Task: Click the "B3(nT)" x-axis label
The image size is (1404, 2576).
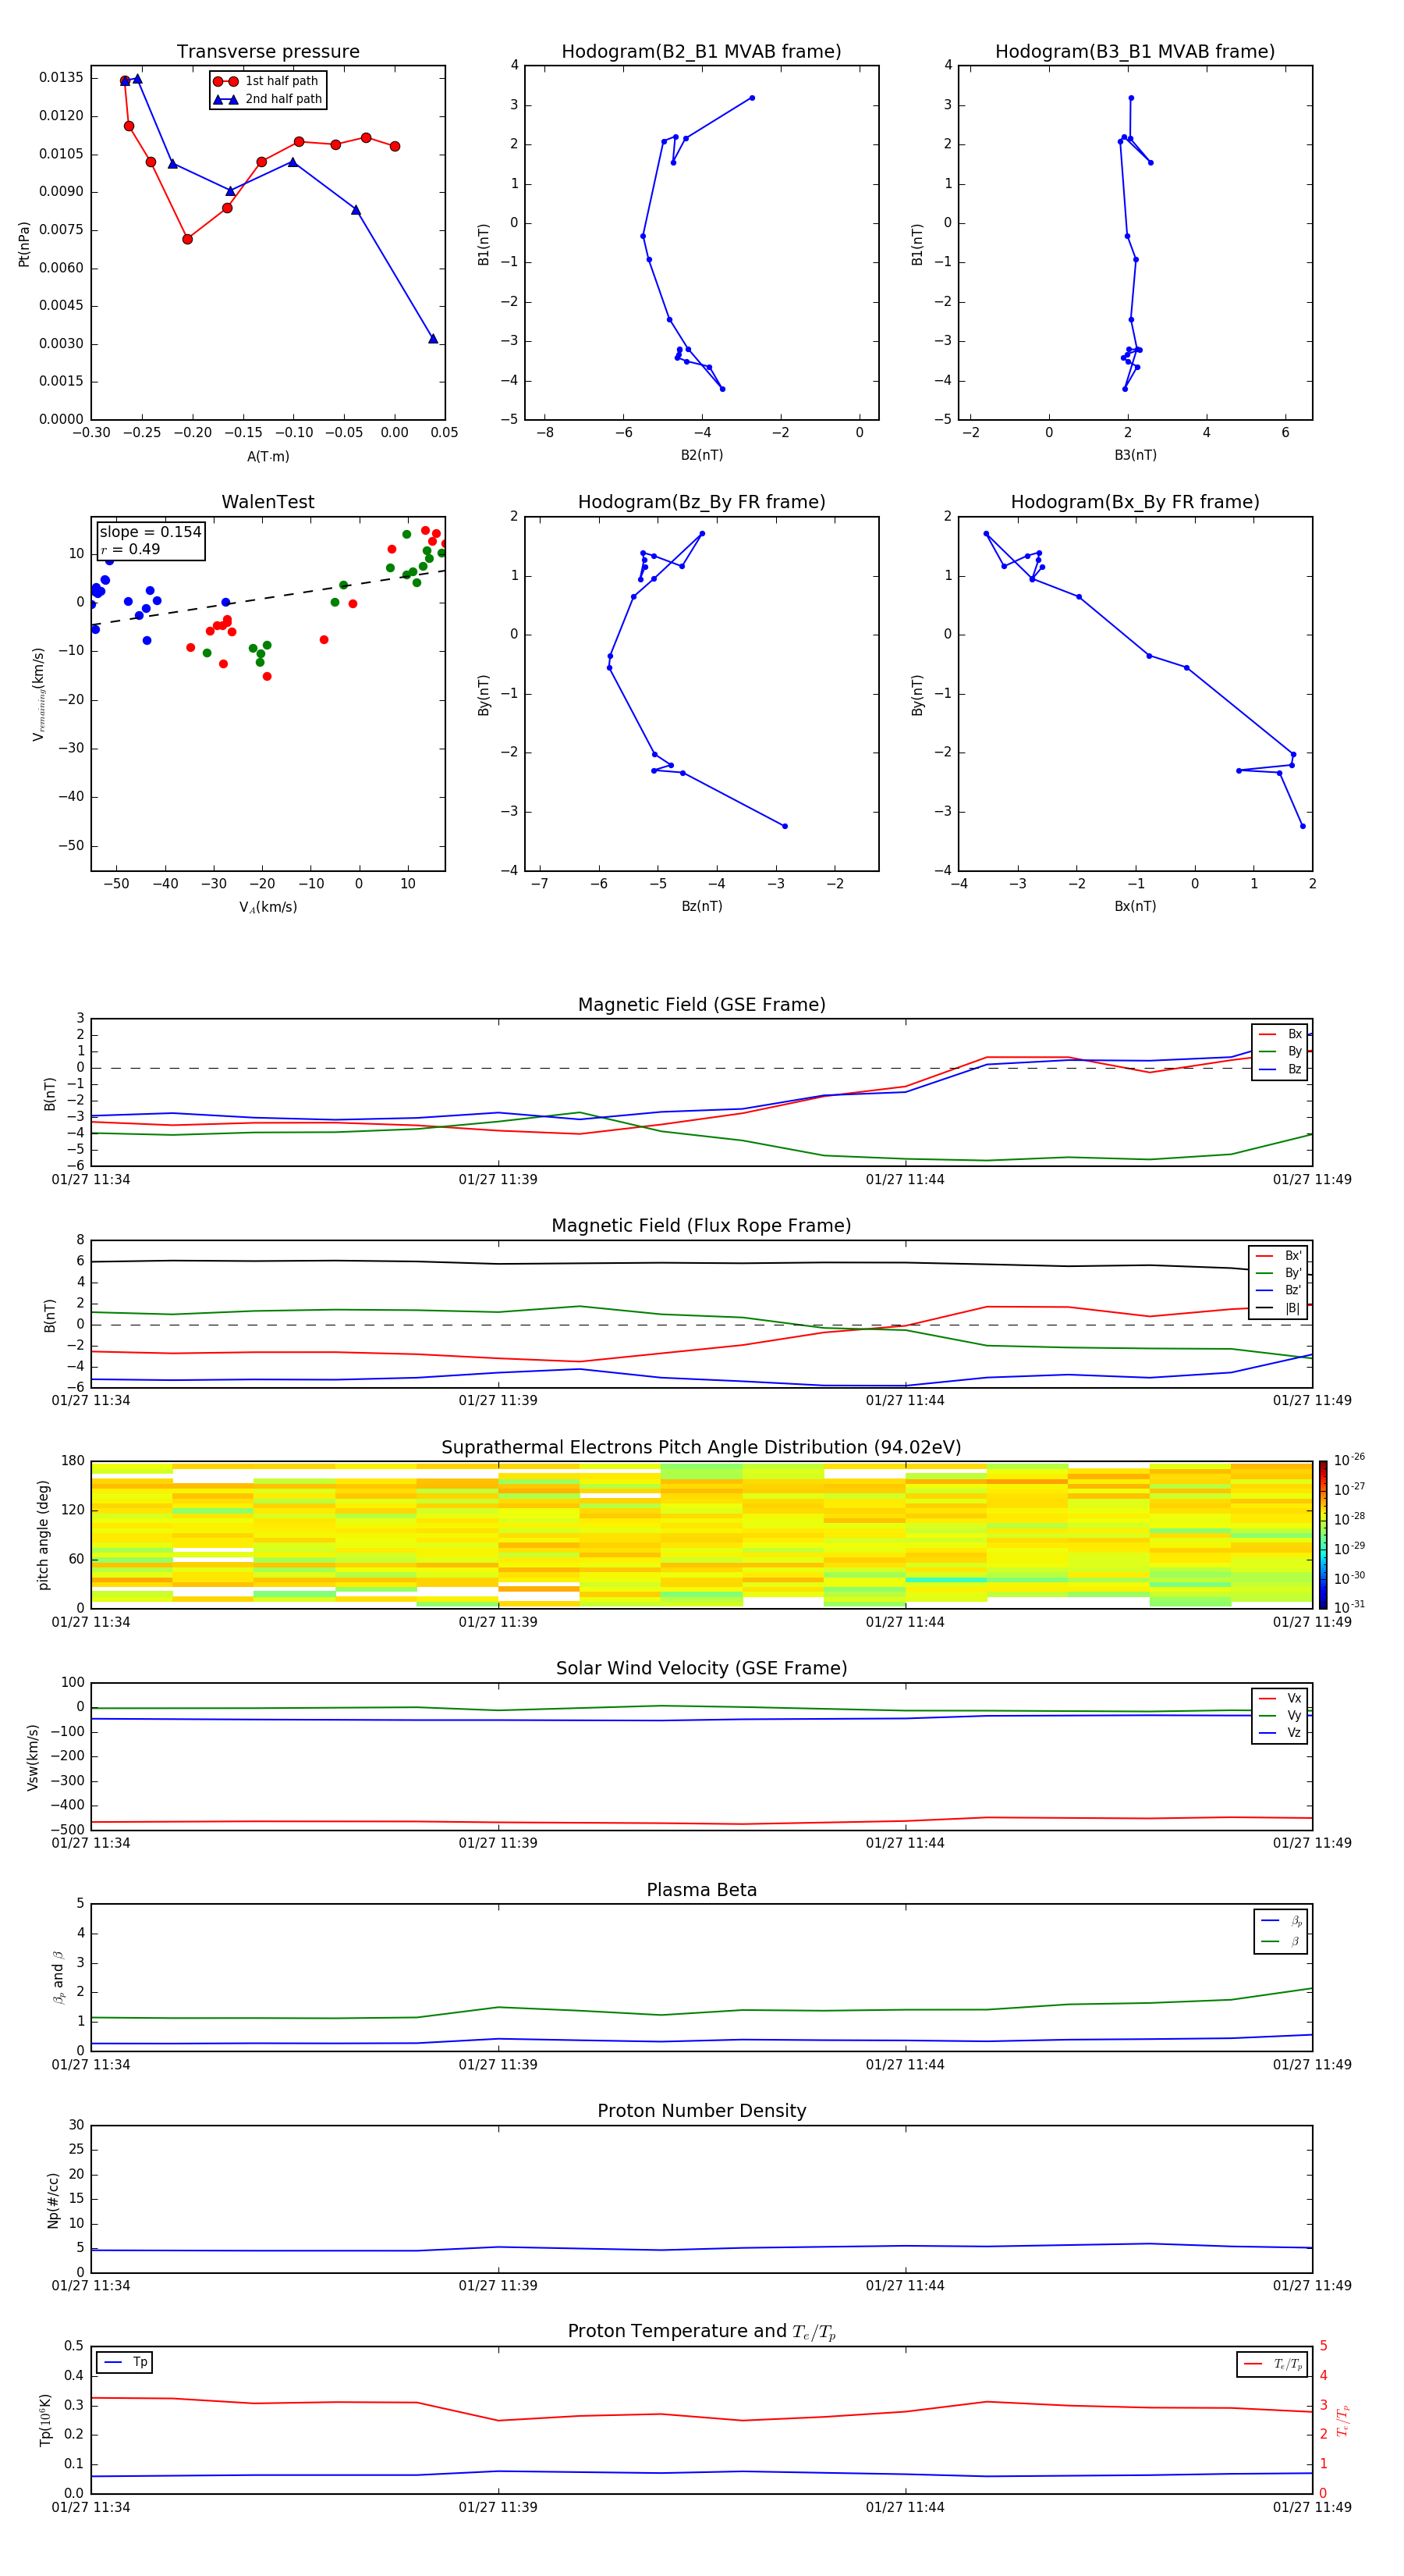Action: pyautogui.click(x=1135, y=455)
